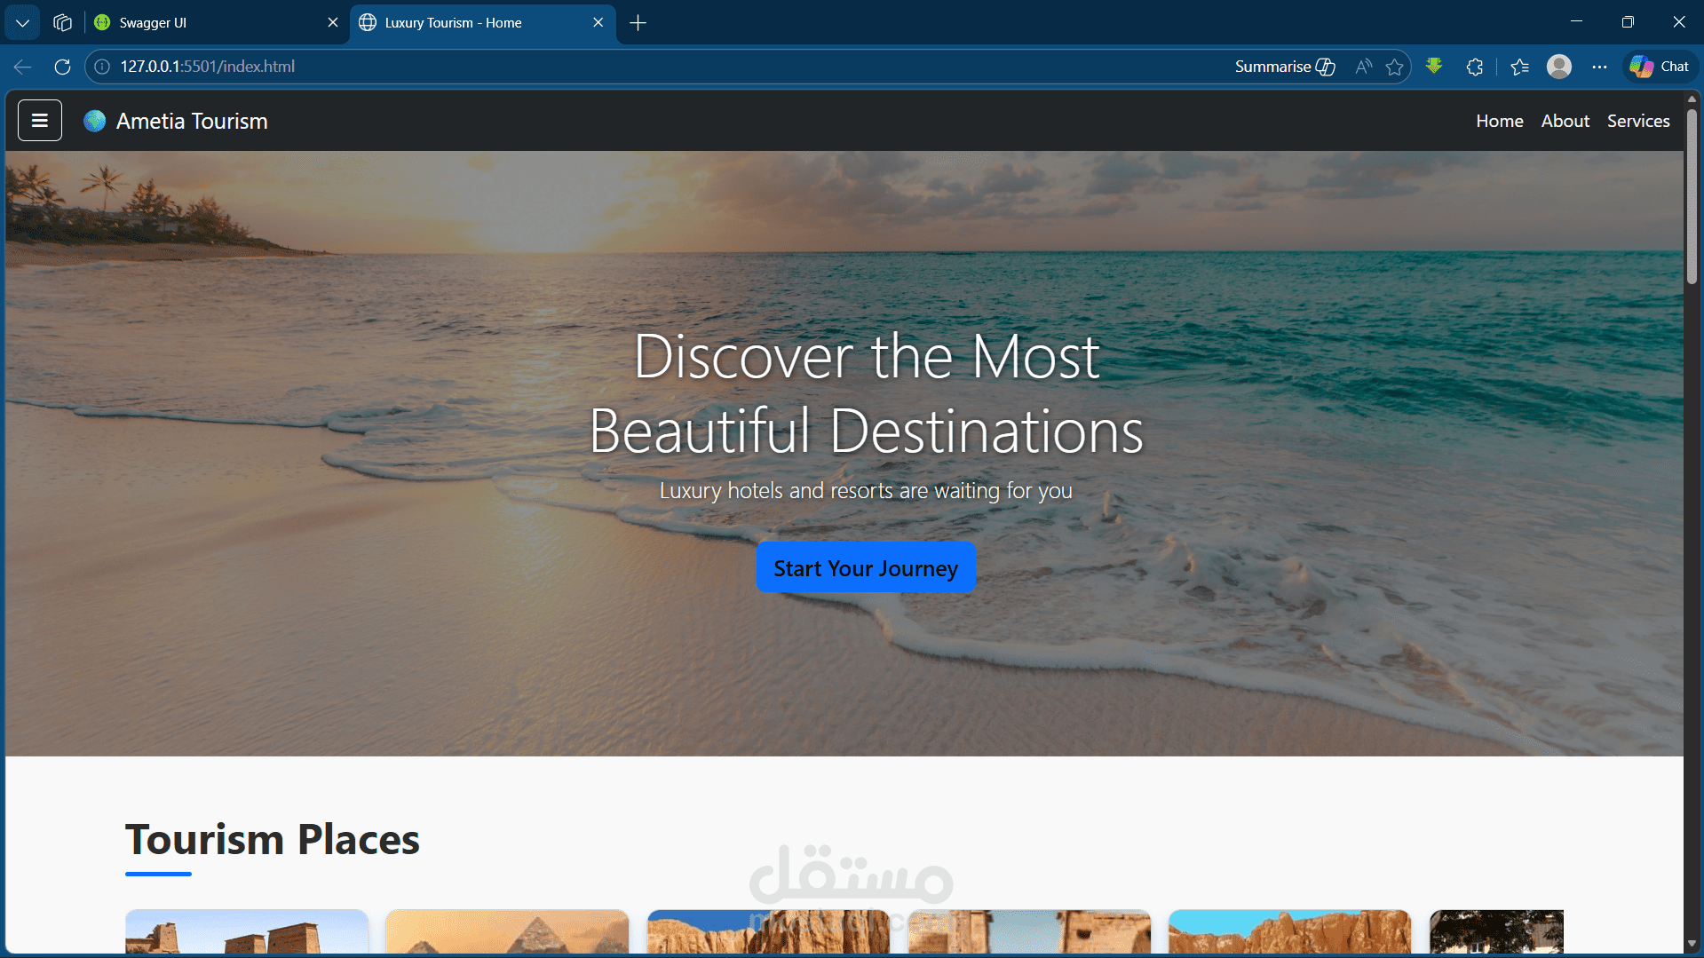Screen dimensions: 1704x958
Task: Open the browser settings ellipsis menu
Action: [x=1601, y=67]
